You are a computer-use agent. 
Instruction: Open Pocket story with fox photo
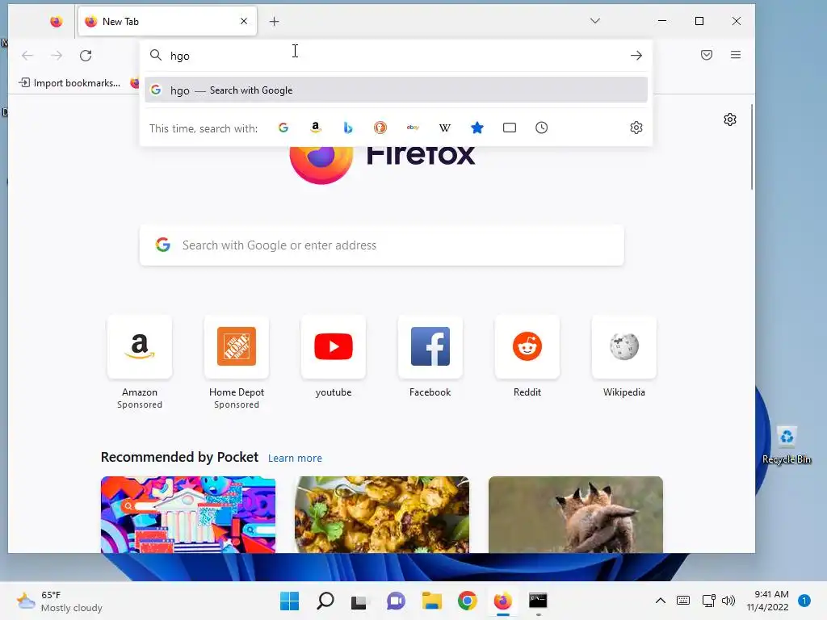click(x=575, y=514)
